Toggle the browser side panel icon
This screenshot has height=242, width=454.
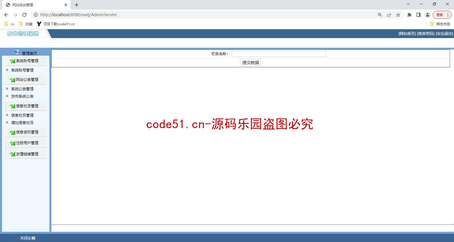[x=419, y=15]
